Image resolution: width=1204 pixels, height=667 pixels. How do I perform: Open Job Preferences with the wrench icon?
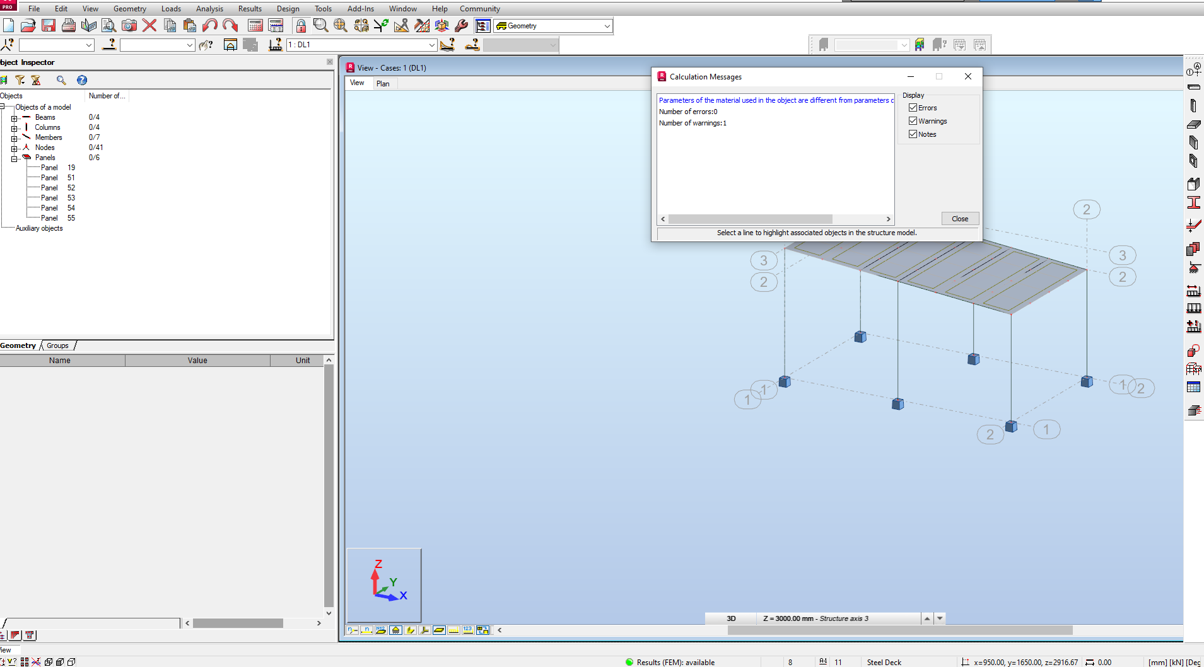tap(461, 25)
